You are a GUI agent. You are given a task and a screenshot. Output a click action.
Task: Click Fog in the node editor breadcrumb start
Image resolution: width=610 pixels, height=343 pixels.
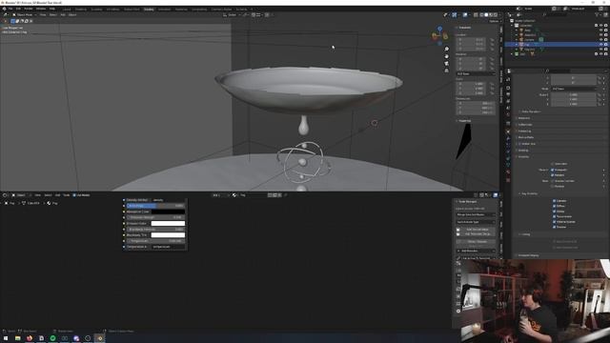click(x=10, y=203)
